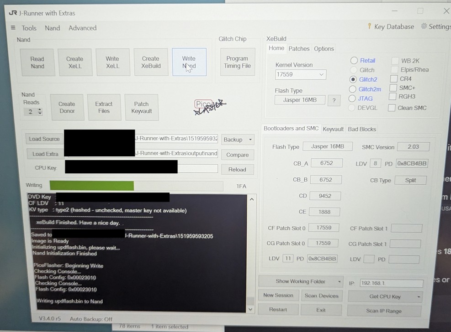This screenshot has height=332, width=451.
Task: Click the Create Donor button
Action: pyautogui.click(x=67, y=107)
